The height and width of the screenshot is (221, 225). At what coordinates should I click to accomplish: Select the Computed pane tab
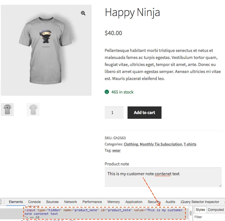pos(215,209)
